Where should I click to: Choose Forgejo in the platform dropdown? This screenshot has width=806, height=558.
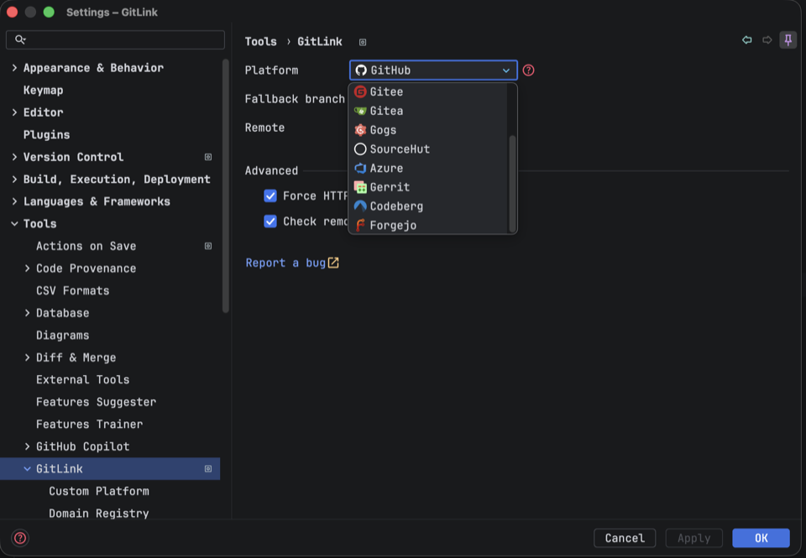[430, 225]
